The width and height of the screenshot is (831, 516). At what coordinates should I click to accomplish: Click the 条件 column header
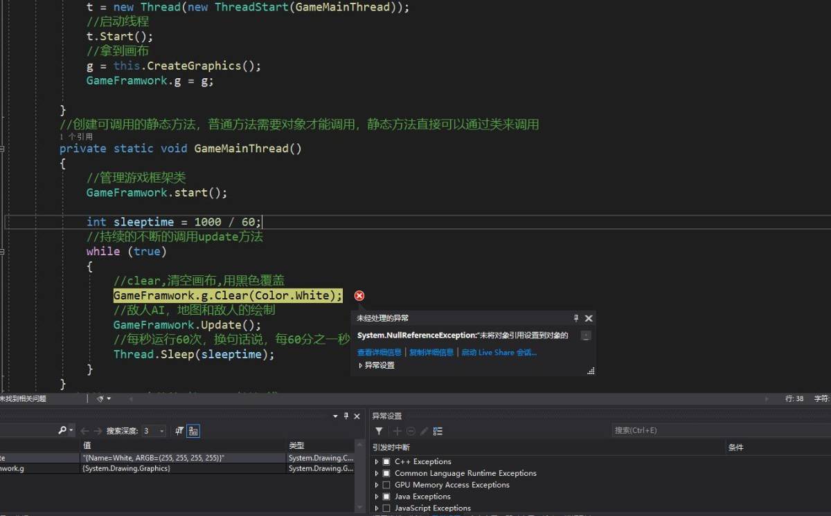click(735, 448)
